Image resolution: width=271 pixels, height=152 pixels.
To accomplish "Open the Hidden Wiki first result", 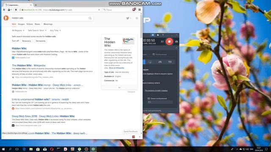I will [x=19, y=49].
